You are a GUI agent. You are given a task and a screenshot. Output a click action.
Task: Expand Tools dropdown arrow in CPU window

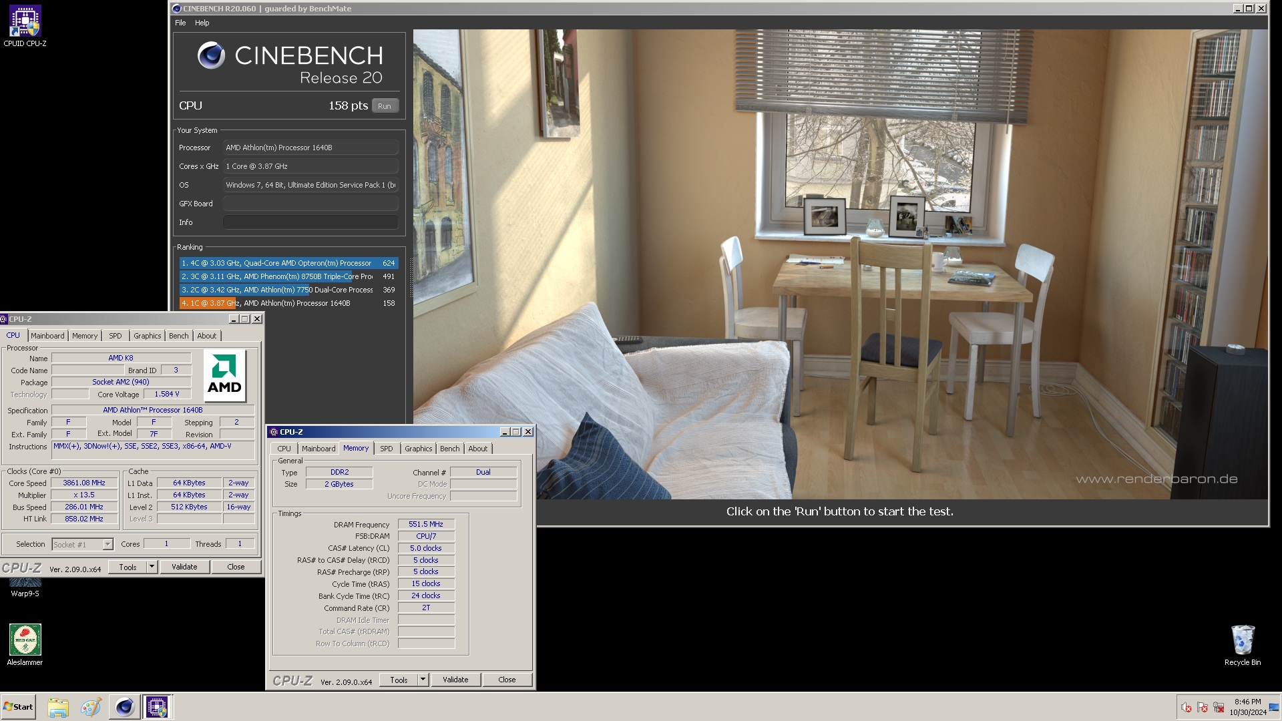point(152,567)
